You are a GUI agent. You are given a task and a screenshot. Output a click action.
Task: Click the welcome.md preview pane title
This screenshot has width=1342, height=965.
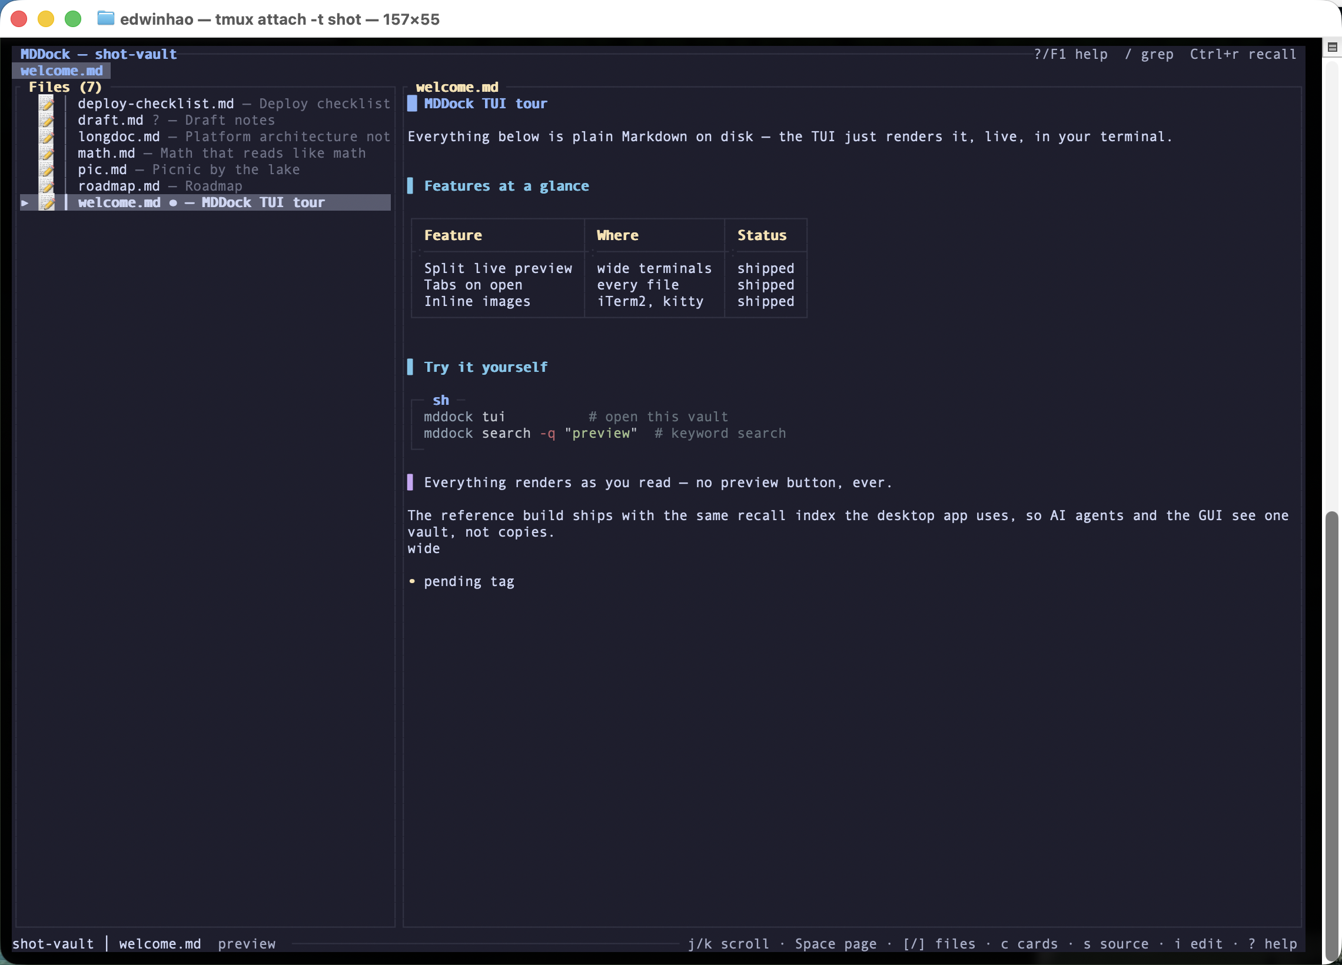(x=457, y=87)
